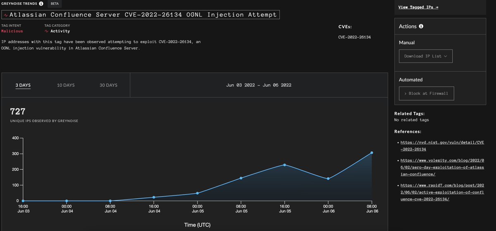Screen dimensions: 496x231
Task: Click the info icon next to Actions
Action: (421, 26)
